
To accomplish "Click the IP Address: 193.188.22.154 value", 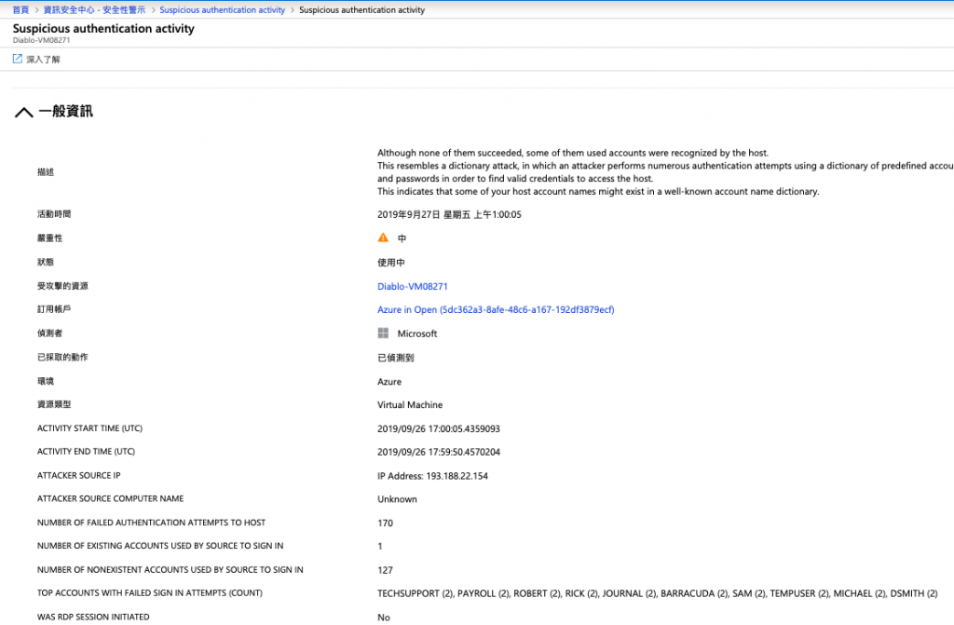I will [432, 476].
